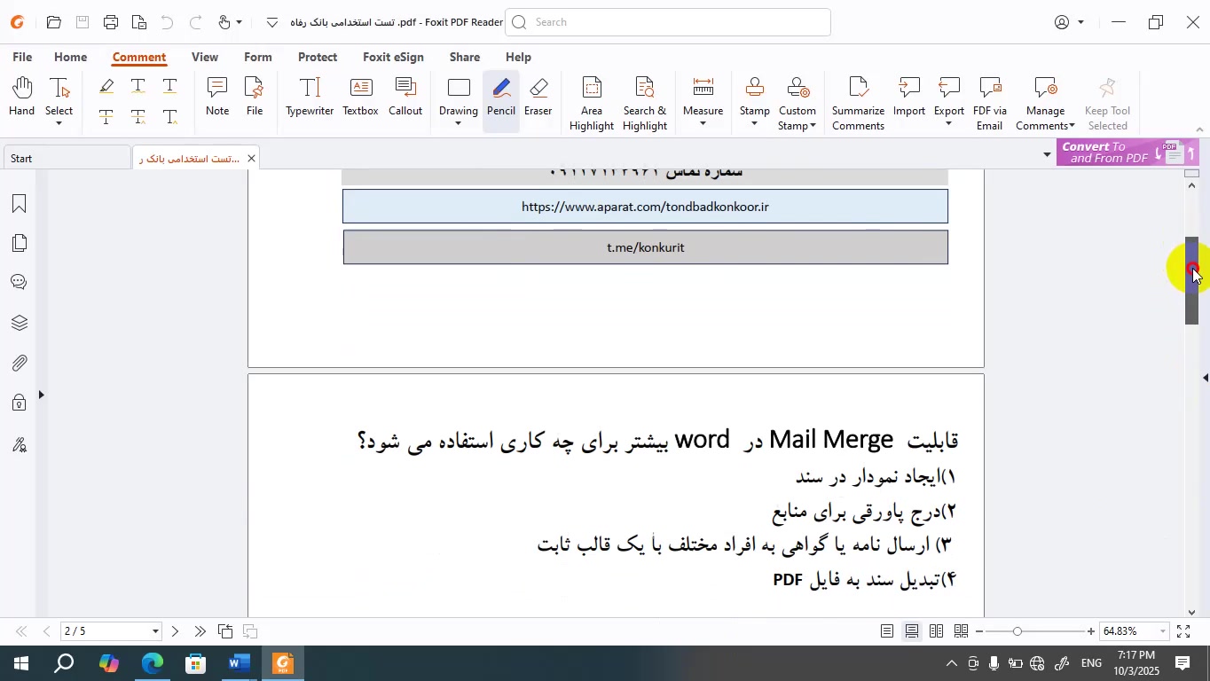Choose the Squiggly underline markup tool

click(138, 86)
